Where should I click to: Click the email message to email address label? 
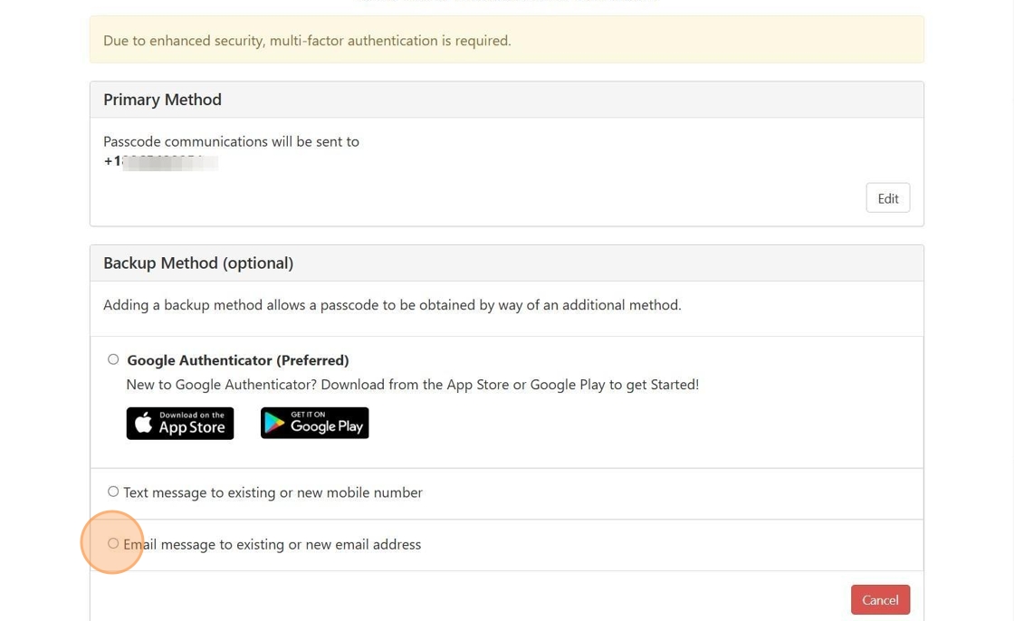click(x=272, y=544)
